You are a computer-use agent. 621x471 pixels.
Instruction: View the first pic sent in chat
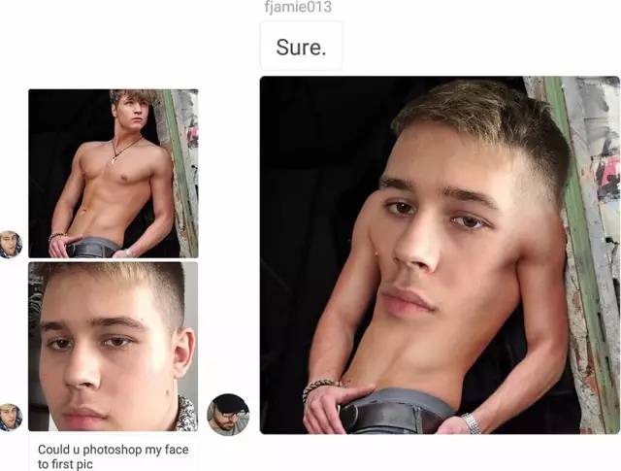[x=114, y=173]
